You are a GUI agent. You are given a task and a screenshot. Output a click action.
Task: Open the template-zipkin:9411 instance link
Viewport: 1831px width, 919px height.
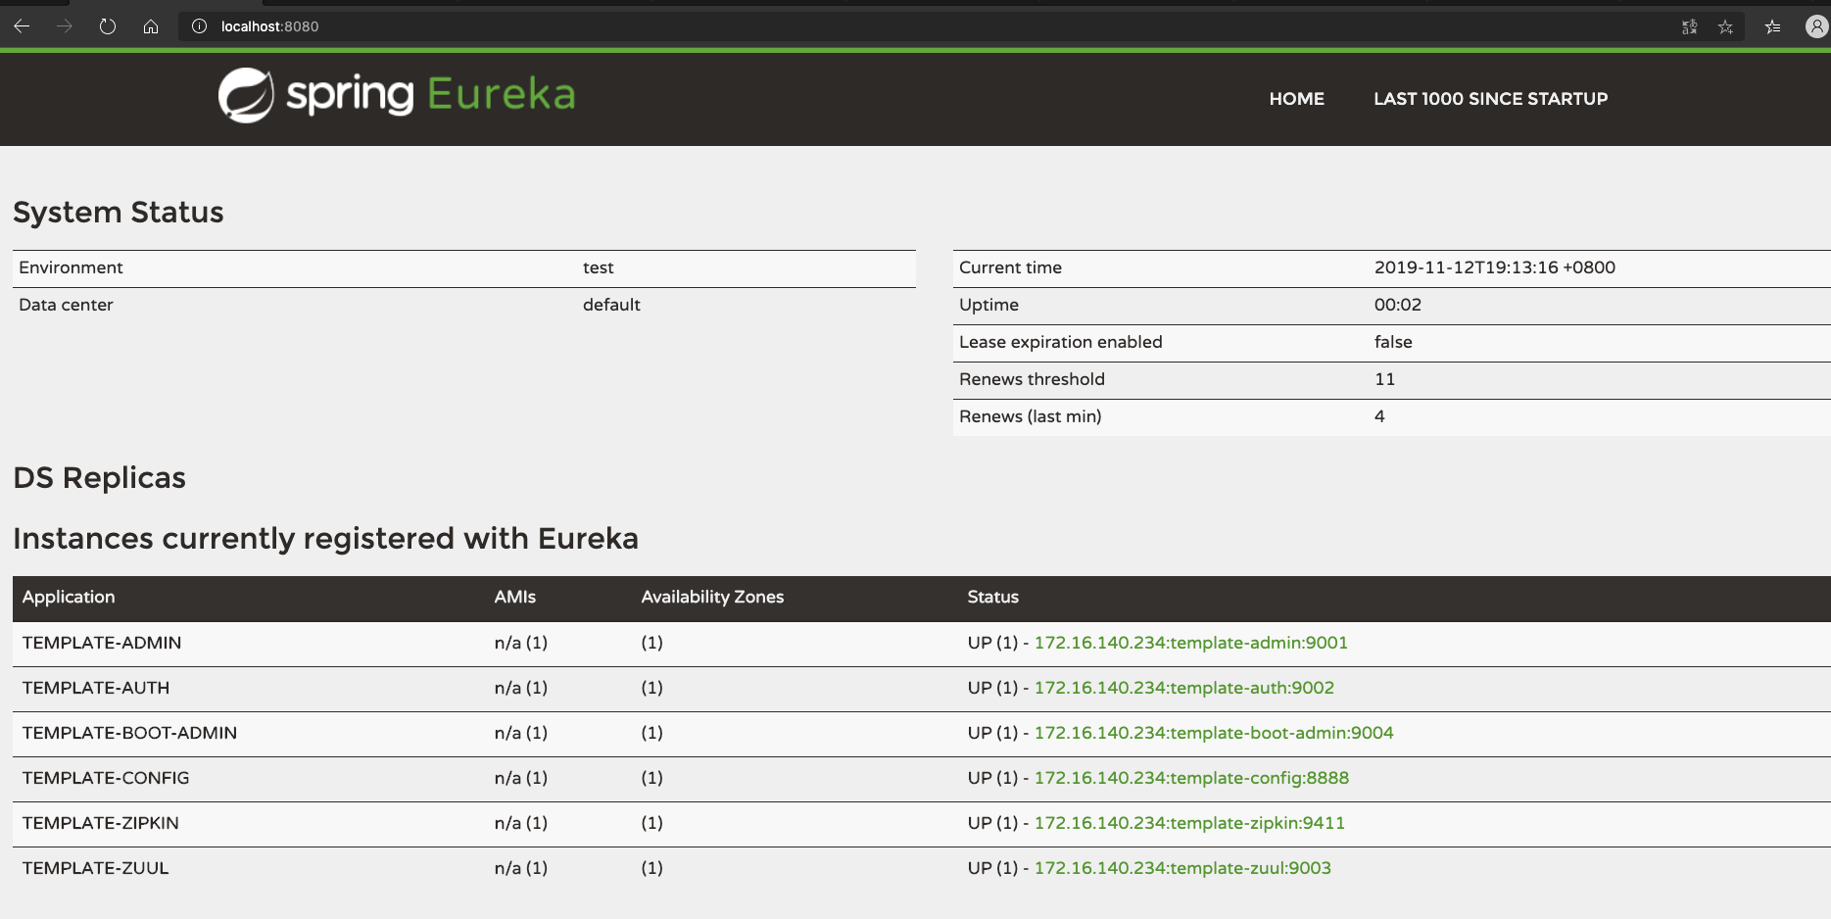point(1189,823)
